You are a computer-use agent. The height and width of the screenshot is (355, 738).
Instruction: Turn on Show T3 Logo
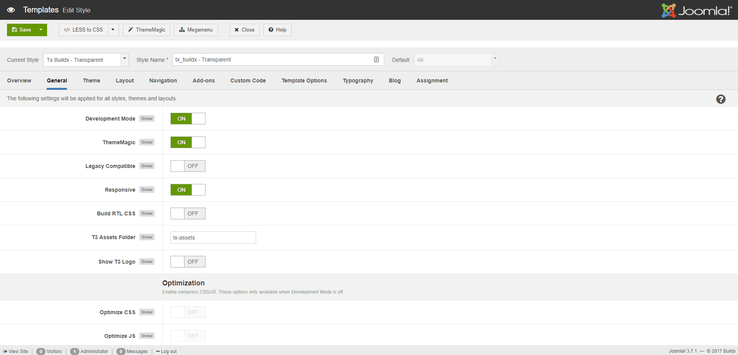pyautogui.click(x=177, y=261)
